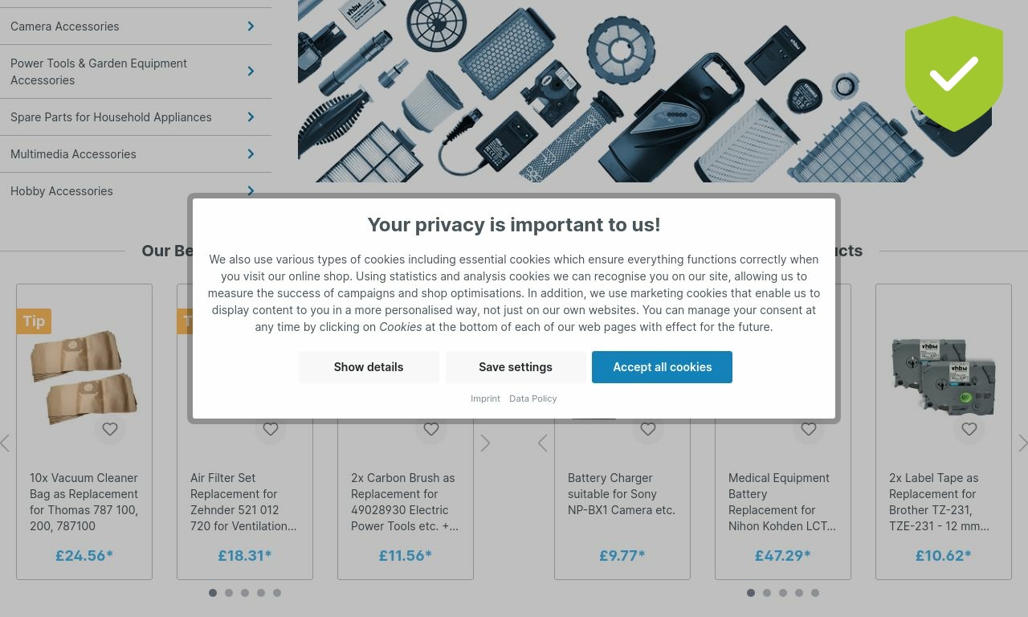Open Power Tools & Garden Equipment Accessories
The image size is (1028, 617).
(136, 72)
